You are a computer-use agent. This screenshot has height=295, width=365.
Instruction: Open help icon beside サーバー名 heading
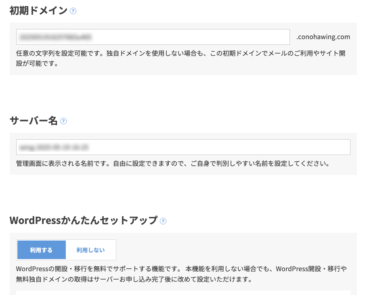(63, 121)
